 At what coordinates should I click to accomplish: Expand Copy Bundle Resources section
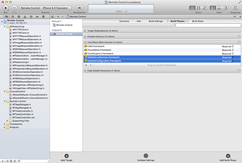[85, 71]
